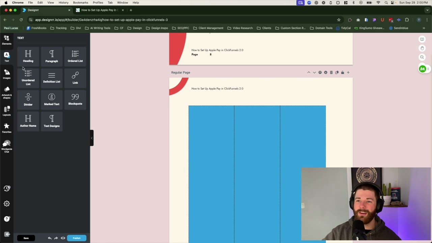The height and width of the screenshot is (243, 432).
Task: Switch to the Text sidebar tab
Action: [7, 57]
